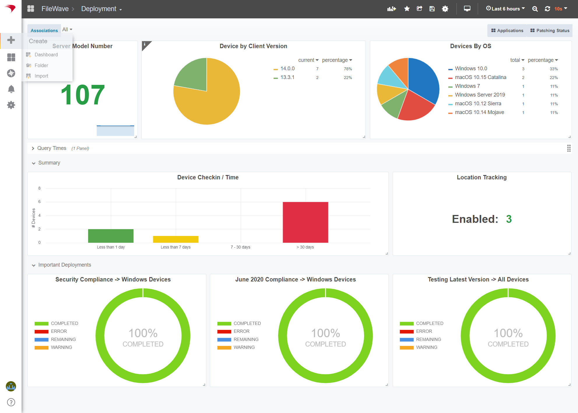This screenshot has width=578, height=413.
Task: Expand the Query Times row
Action: 52,148
